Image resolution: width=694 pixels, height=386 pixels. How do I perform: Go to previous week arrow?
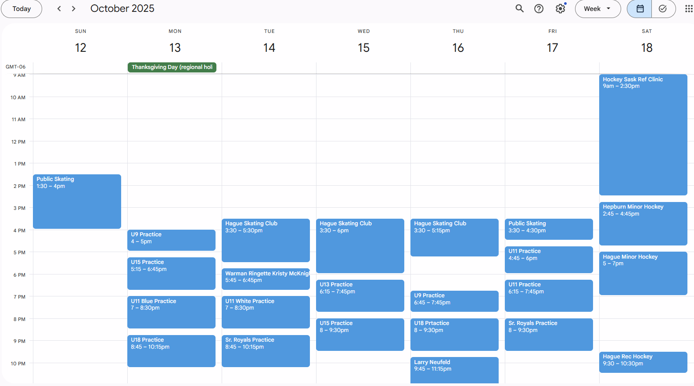(59, 9)
